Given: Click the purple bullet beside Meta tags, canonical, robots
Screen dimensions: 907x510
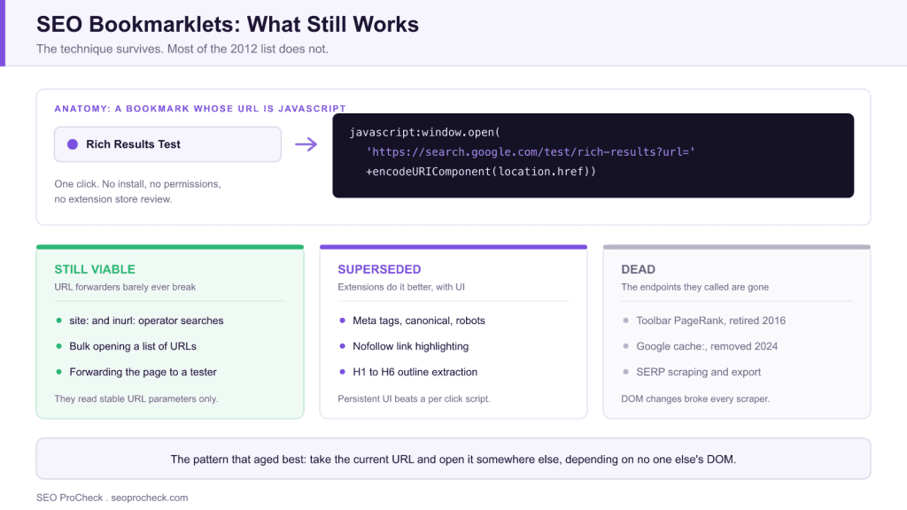Looking at the screenshot, I should tap(342, 321).
